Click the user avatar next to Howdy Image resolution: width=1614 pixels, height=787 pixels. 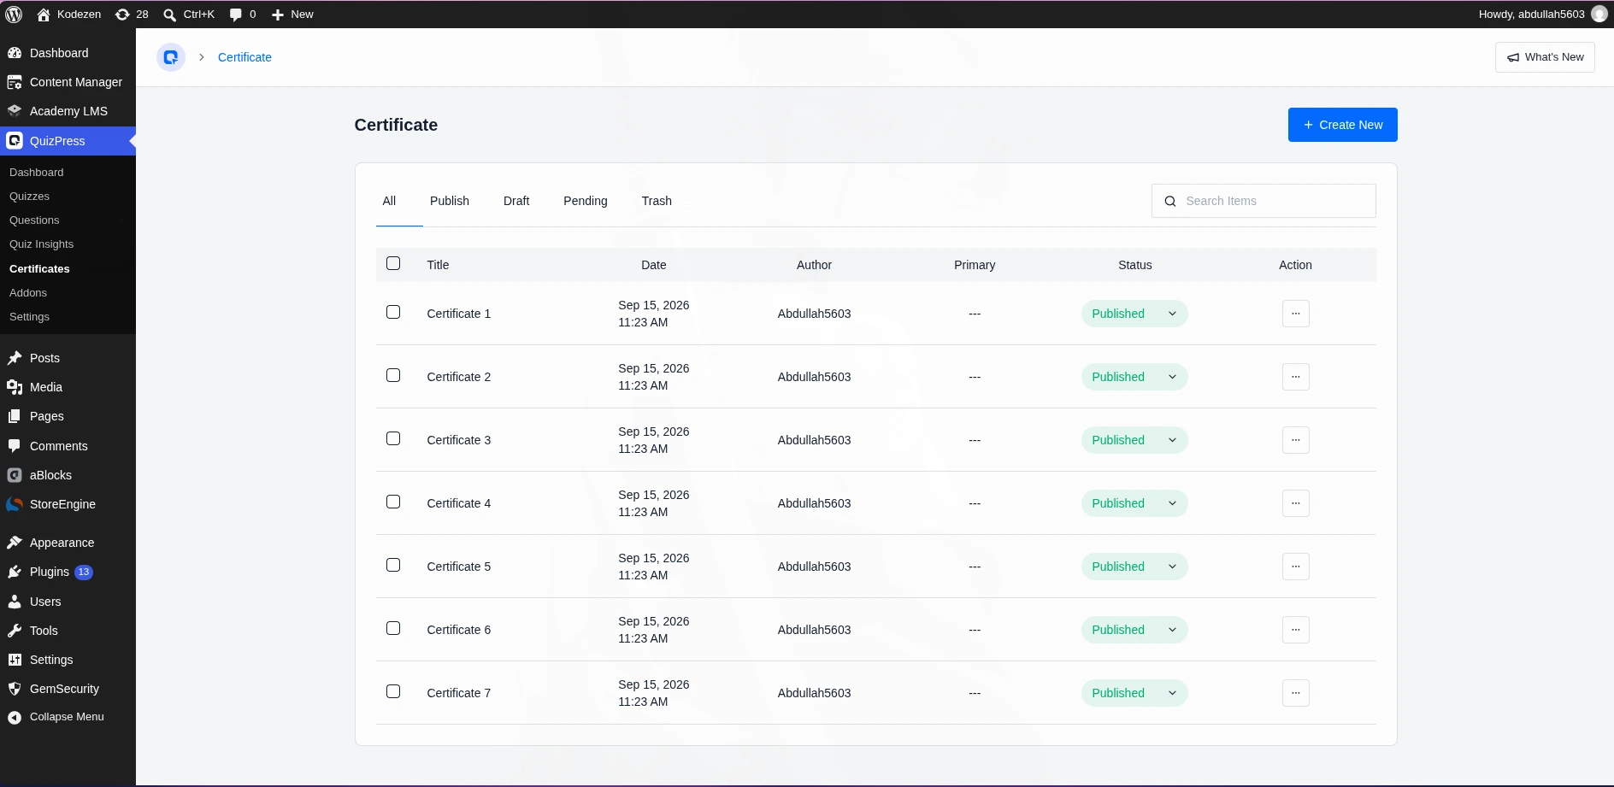pos(1599,15)
